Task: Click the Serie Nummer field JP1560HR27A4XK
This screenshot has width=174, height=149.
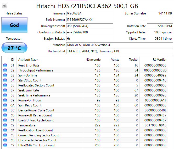Action: click(x=90, y=20)
